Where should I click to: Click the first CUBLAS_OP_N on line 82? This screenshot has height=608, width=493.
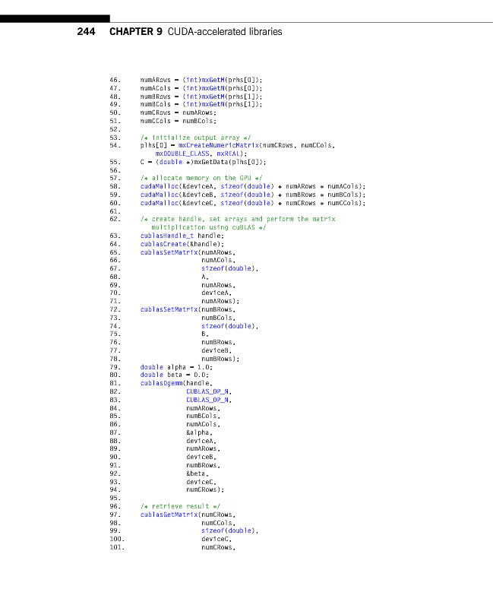[208, 391]
